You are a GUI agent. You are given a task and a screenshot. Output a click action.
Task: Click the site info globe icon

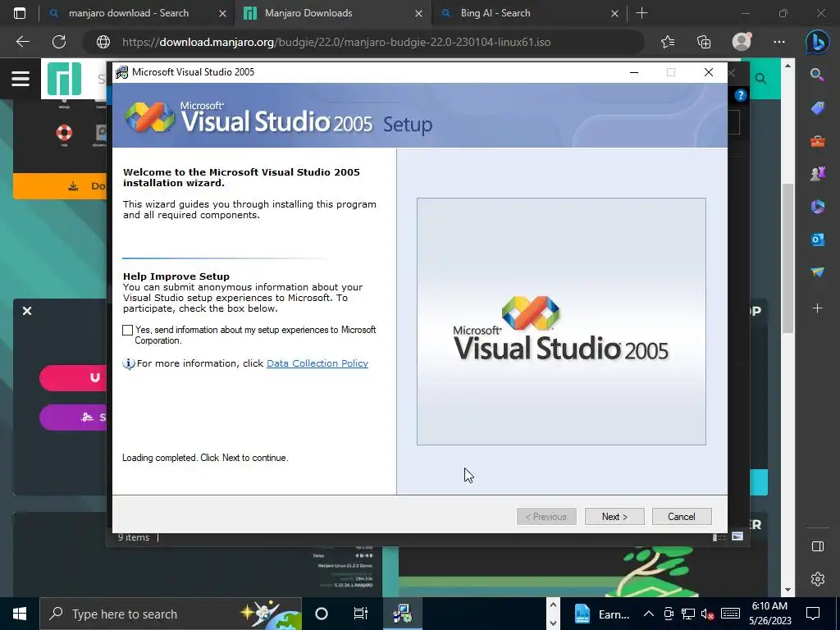tap(103, 42)
